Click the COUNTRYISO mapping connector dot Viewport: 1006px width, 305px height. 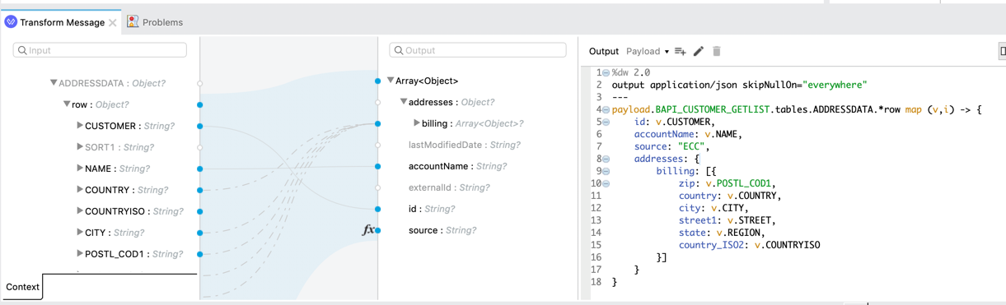200,211
